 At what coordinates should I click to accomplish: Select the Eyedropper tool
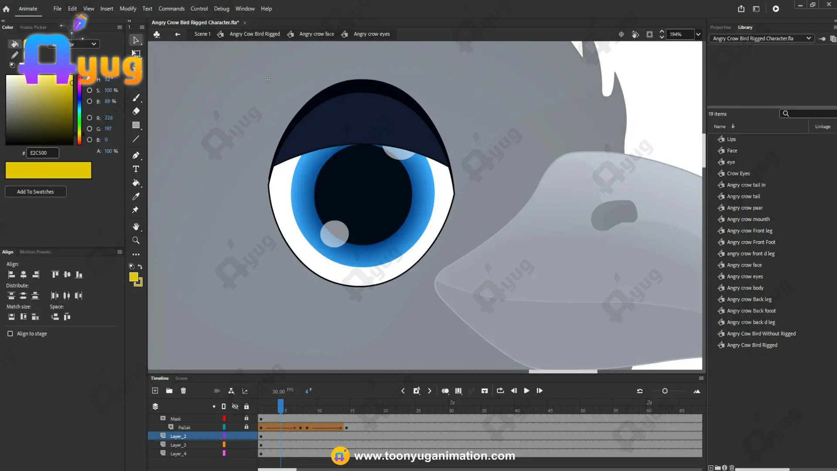(x=136, y=197)
